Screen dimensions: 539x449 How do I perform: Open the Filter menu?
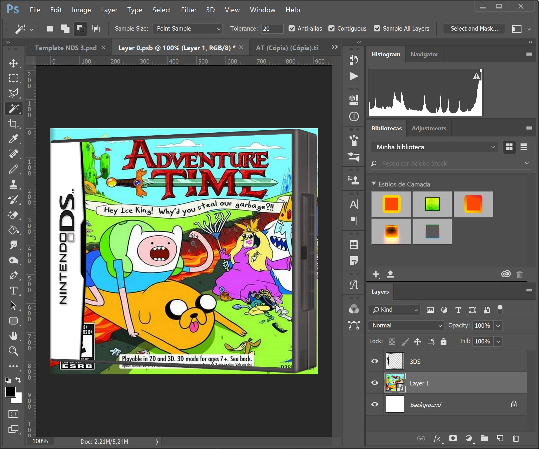coord(189,10)
